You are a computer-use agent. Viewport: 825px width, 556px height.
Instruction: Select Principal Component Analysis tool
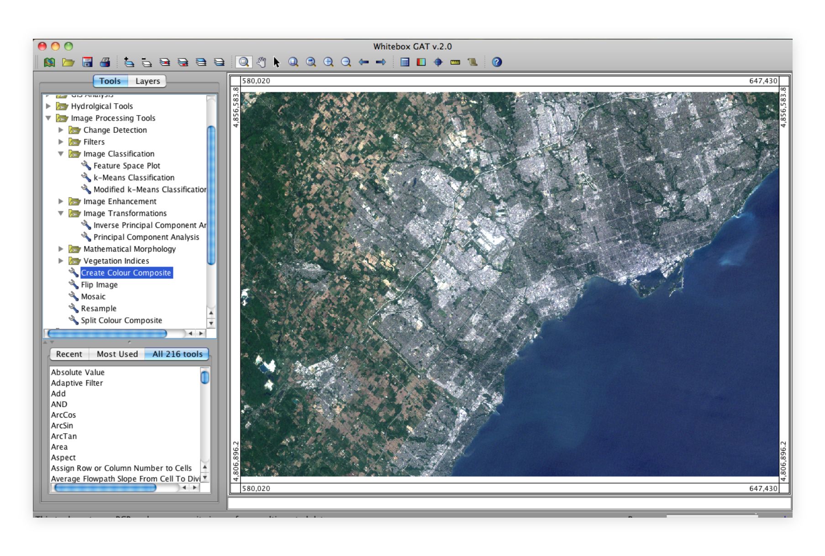coord(146,237)
